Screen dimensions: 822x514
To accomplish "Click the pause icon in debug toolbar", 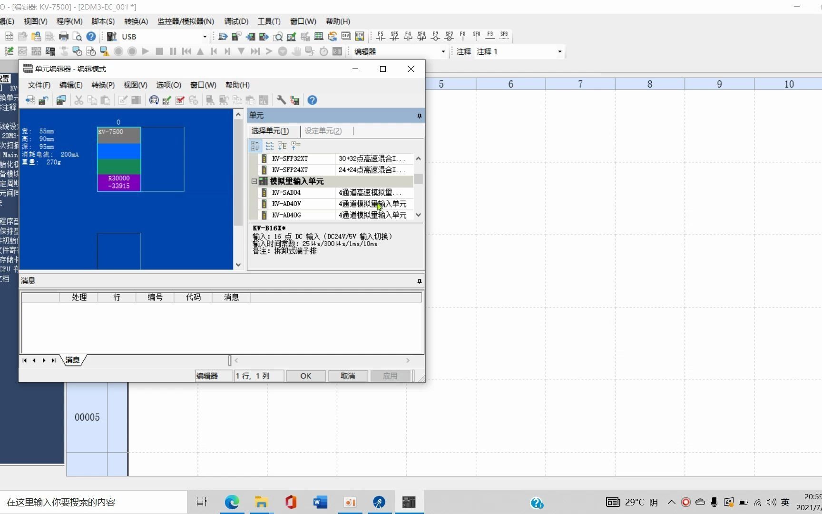I will pos(173,51).
